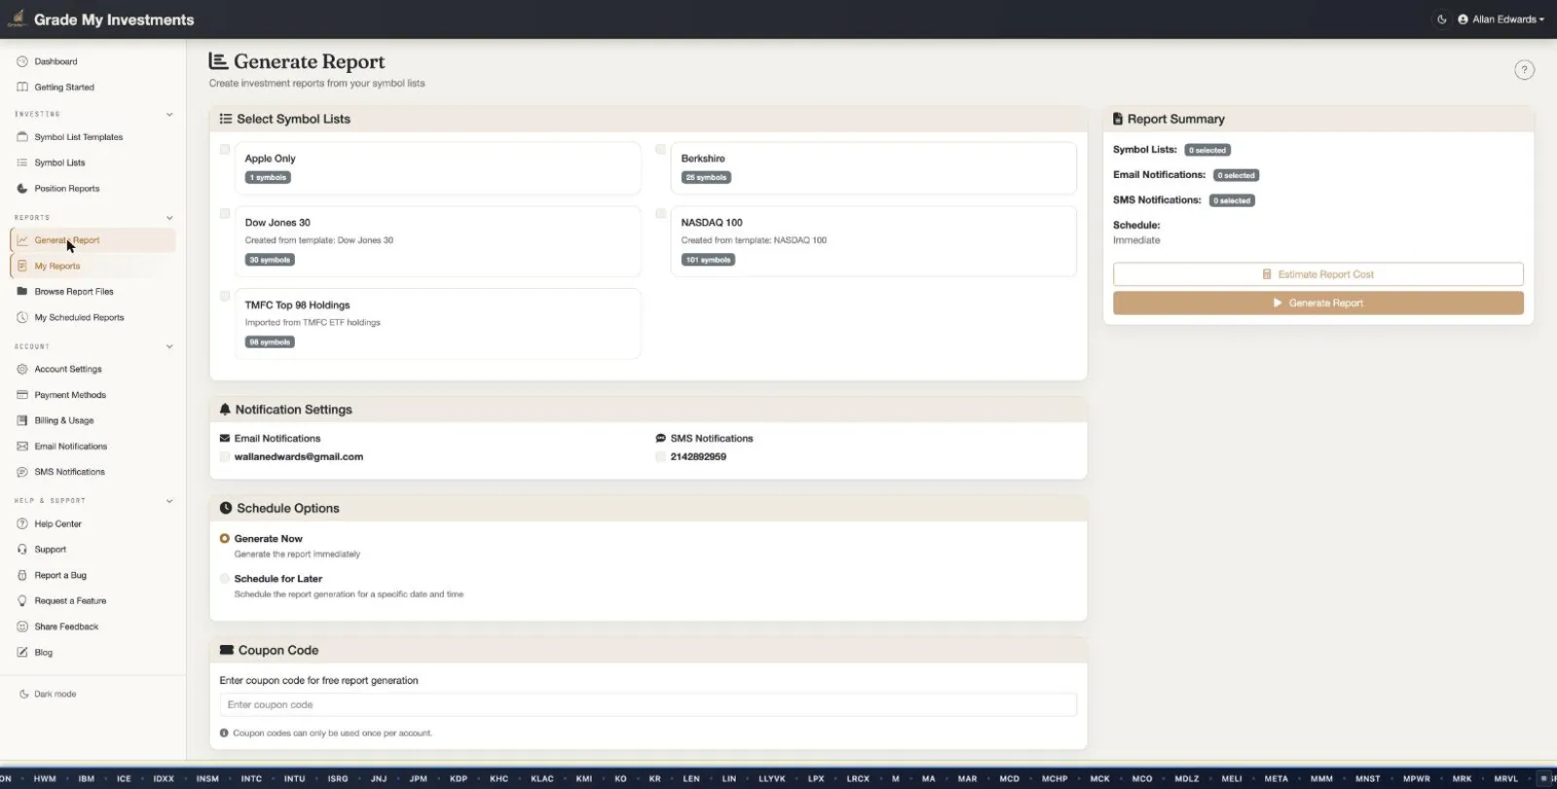Click the Account Settings gear icon
Screen dimensions: 1557x789
point(22,369)
